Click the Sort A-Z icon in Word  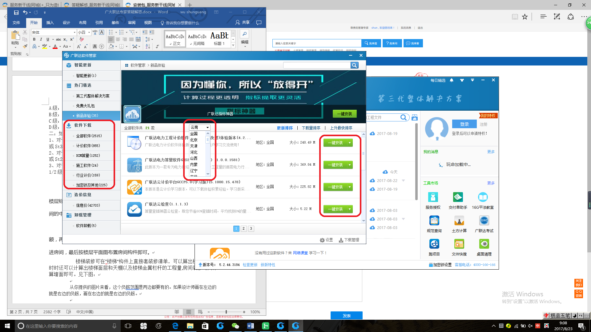[148, 46]
